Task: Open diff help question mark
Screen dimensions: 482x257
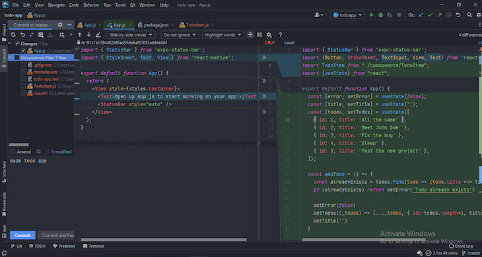Action: point(281,35)
